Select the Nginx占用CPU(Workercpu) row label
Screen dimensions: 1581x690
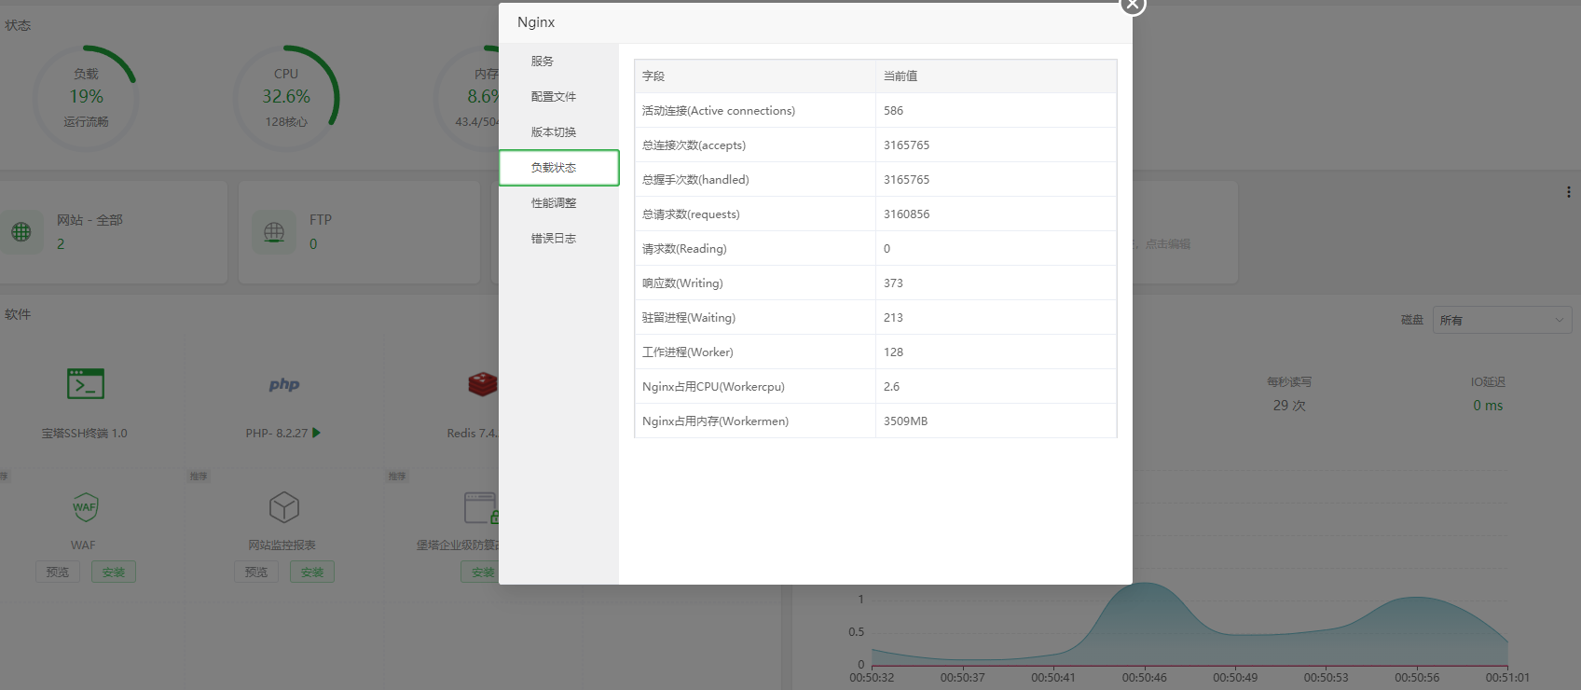pyautogui.click(x=713, y=387)
